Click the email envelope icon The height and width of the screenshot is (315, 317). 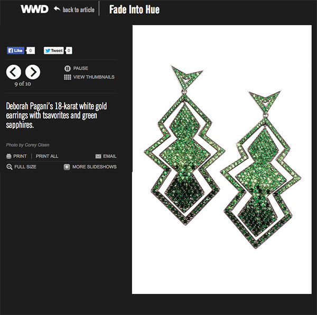98,156
